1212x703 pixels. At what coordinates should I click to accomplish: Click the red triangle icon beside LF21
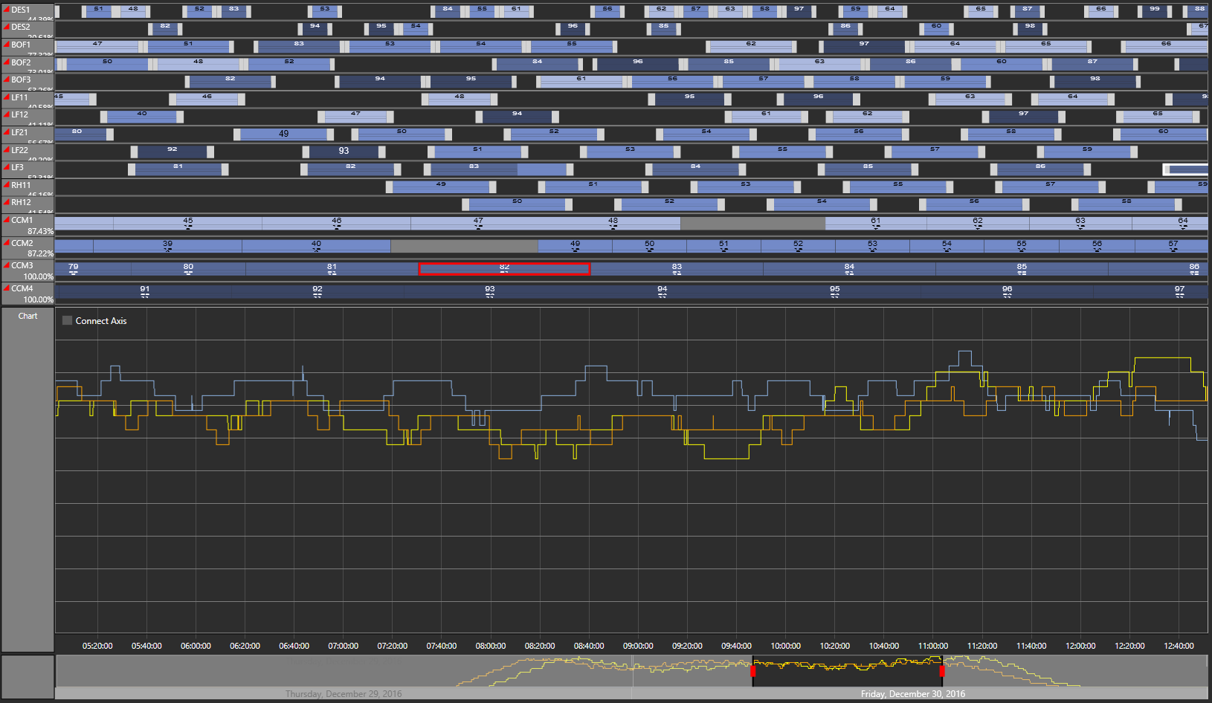(x=7, y=132)
